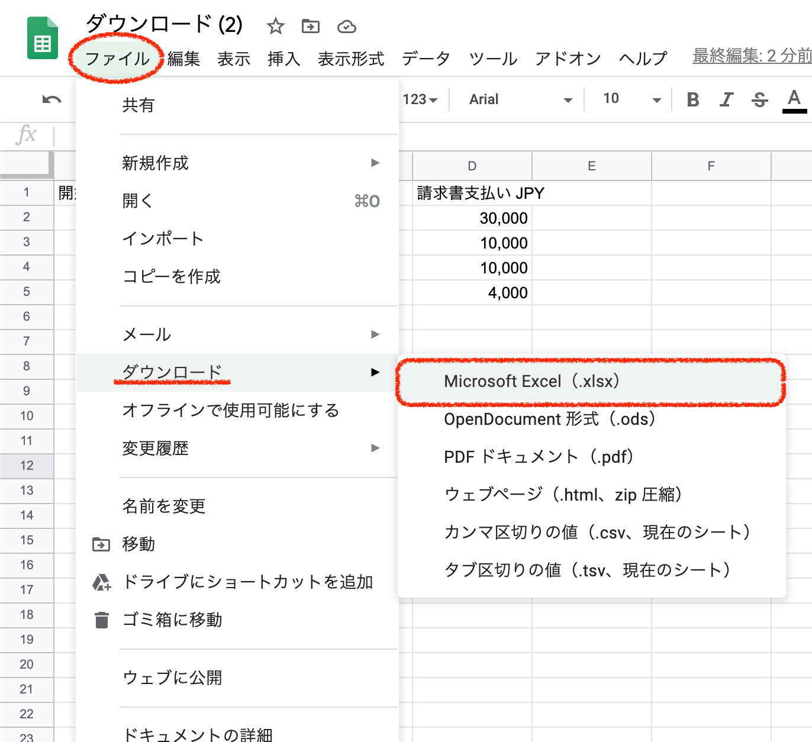The image size is (812, 742).
Task: Open the Arial font dropdown
Action: (x=520, y=99)
